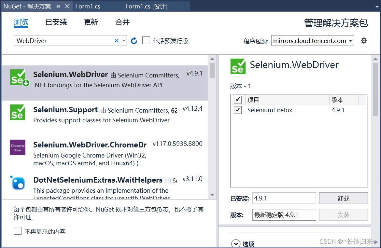Pin the NuGet solution tab
381x248 pixels.
[58, 6]
